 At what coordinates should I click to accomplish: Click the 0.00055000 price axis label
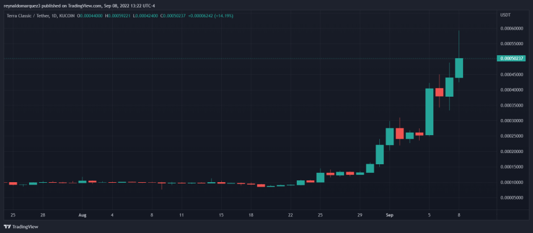point(511,44)
